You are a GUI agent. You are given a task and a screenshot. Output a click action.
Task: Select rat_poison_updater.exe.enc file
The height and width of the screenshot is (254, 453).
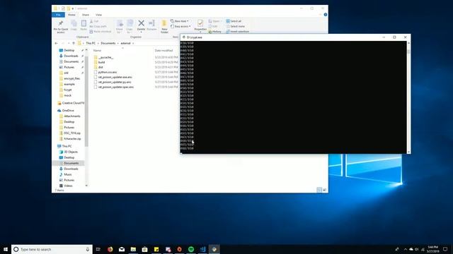[115, 77]
